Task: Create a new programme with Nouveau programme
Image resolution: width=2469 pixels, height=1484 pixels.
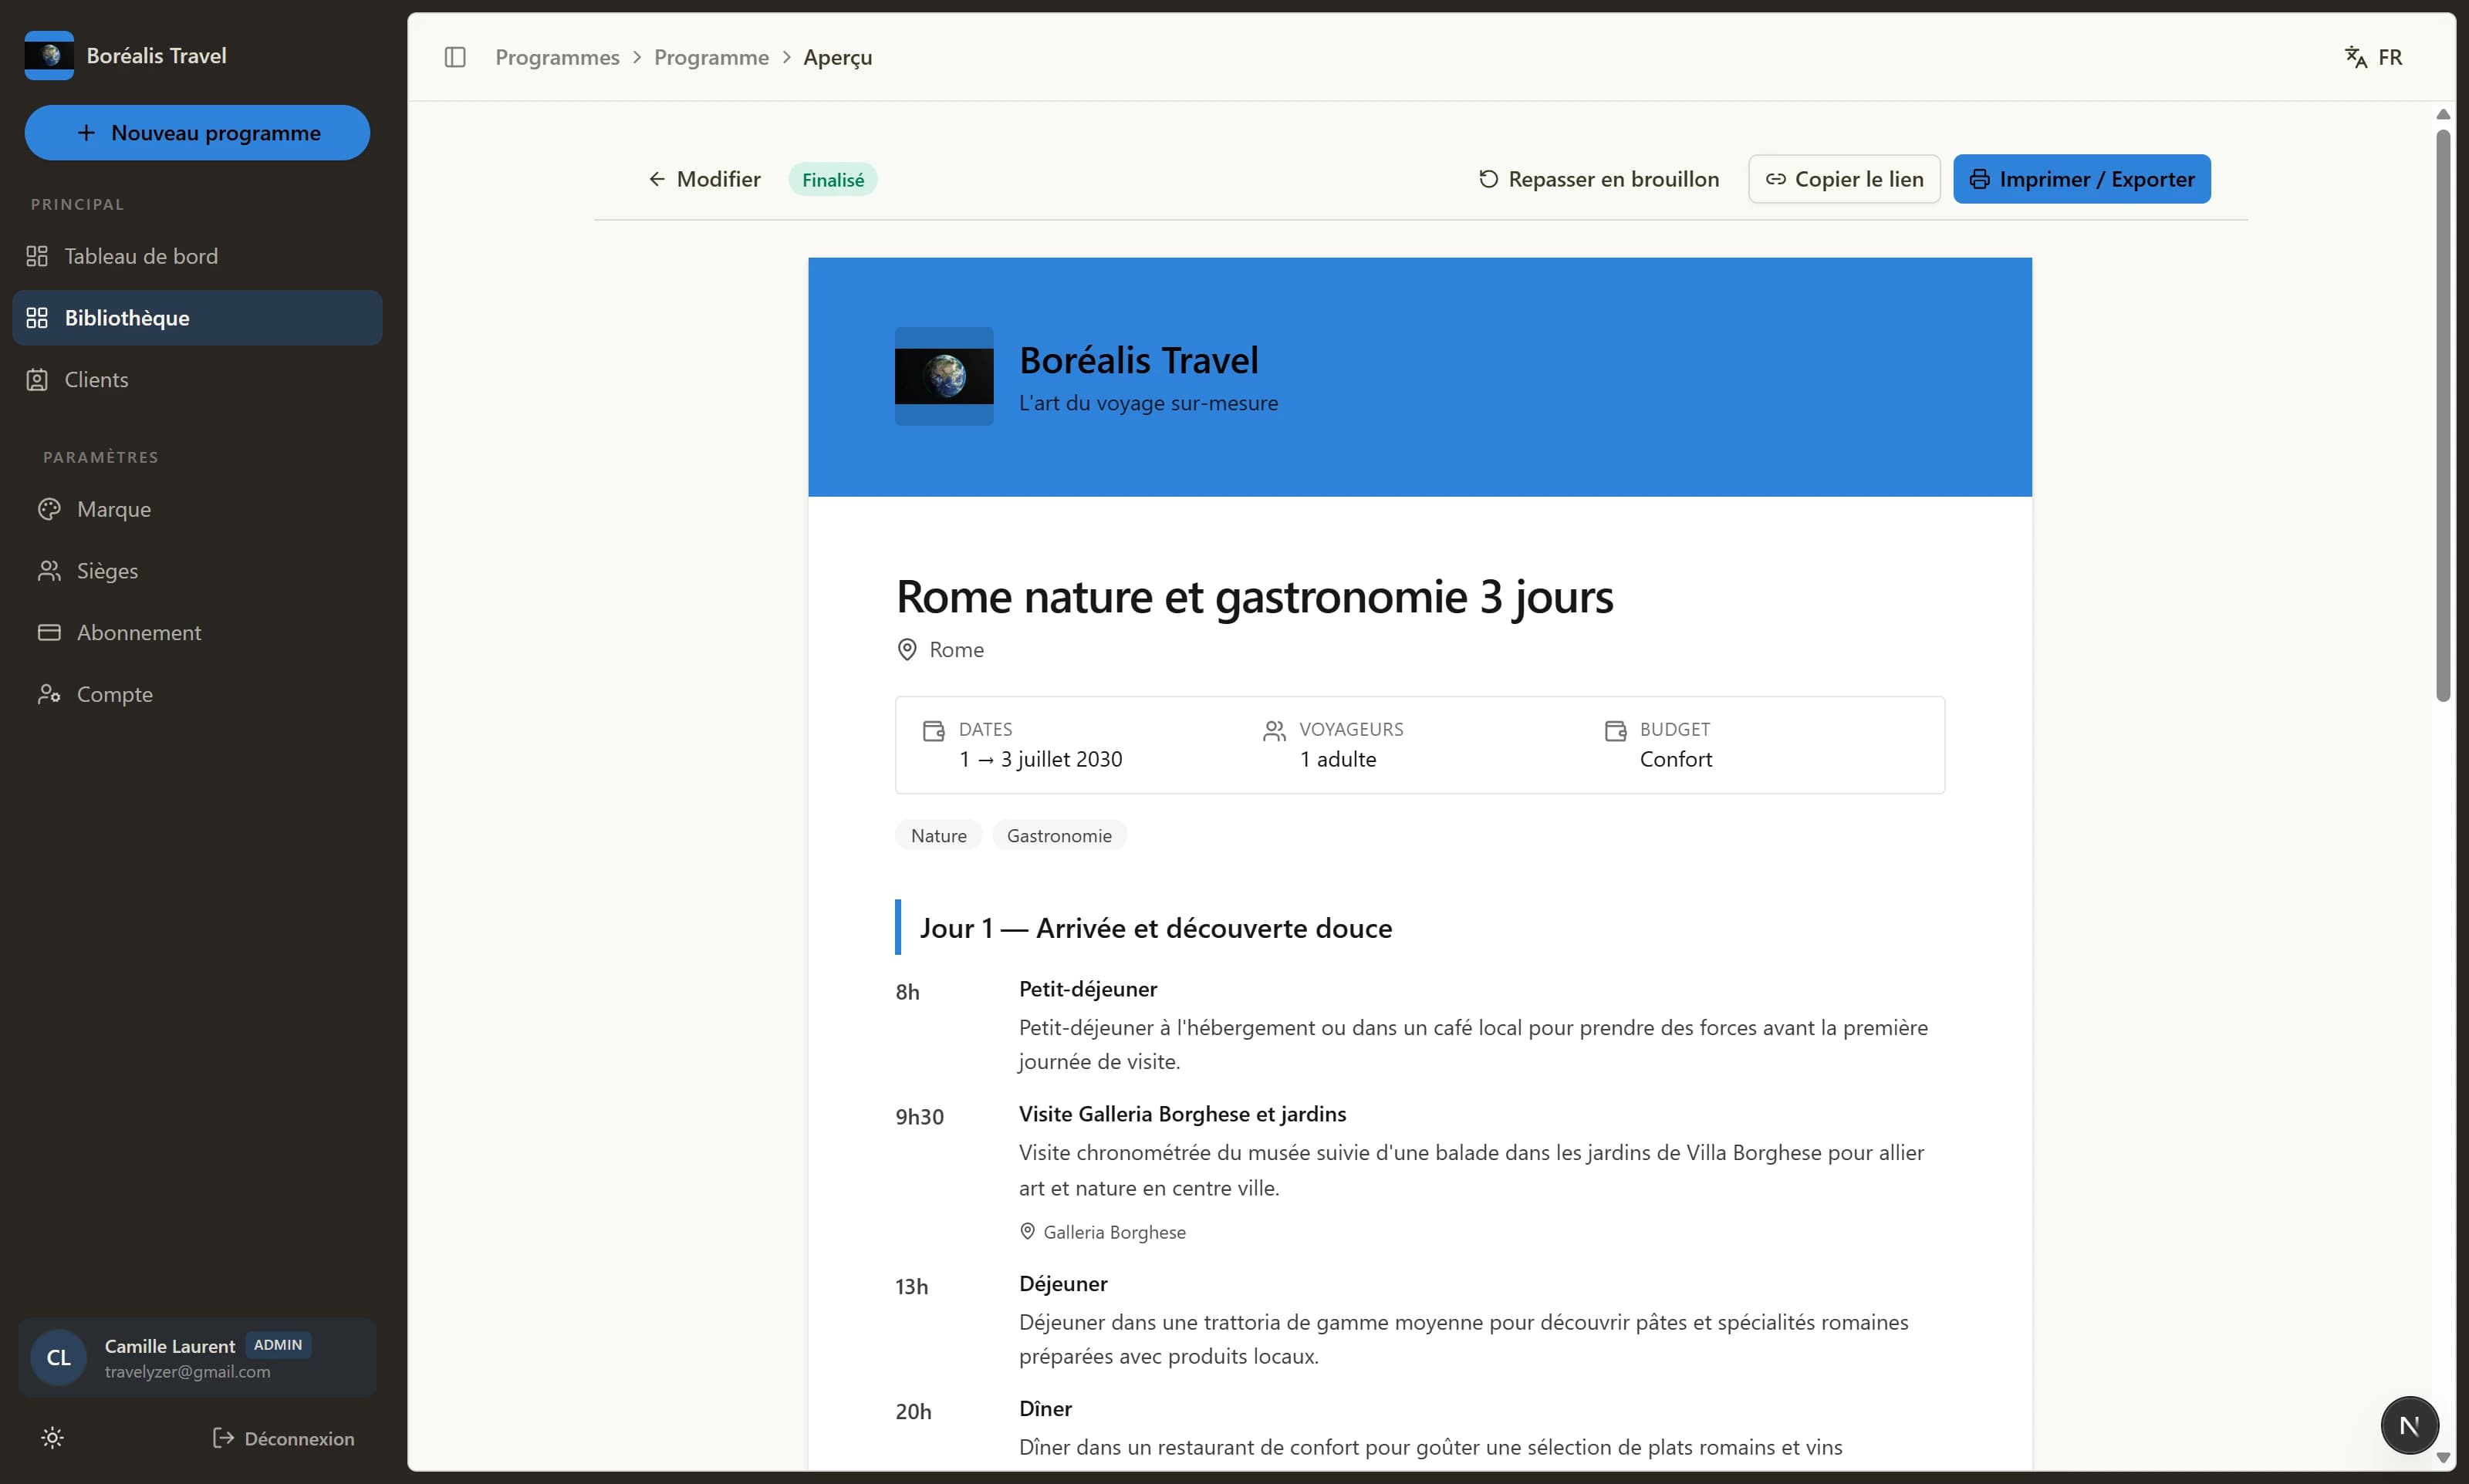Action: click(197, 133)
